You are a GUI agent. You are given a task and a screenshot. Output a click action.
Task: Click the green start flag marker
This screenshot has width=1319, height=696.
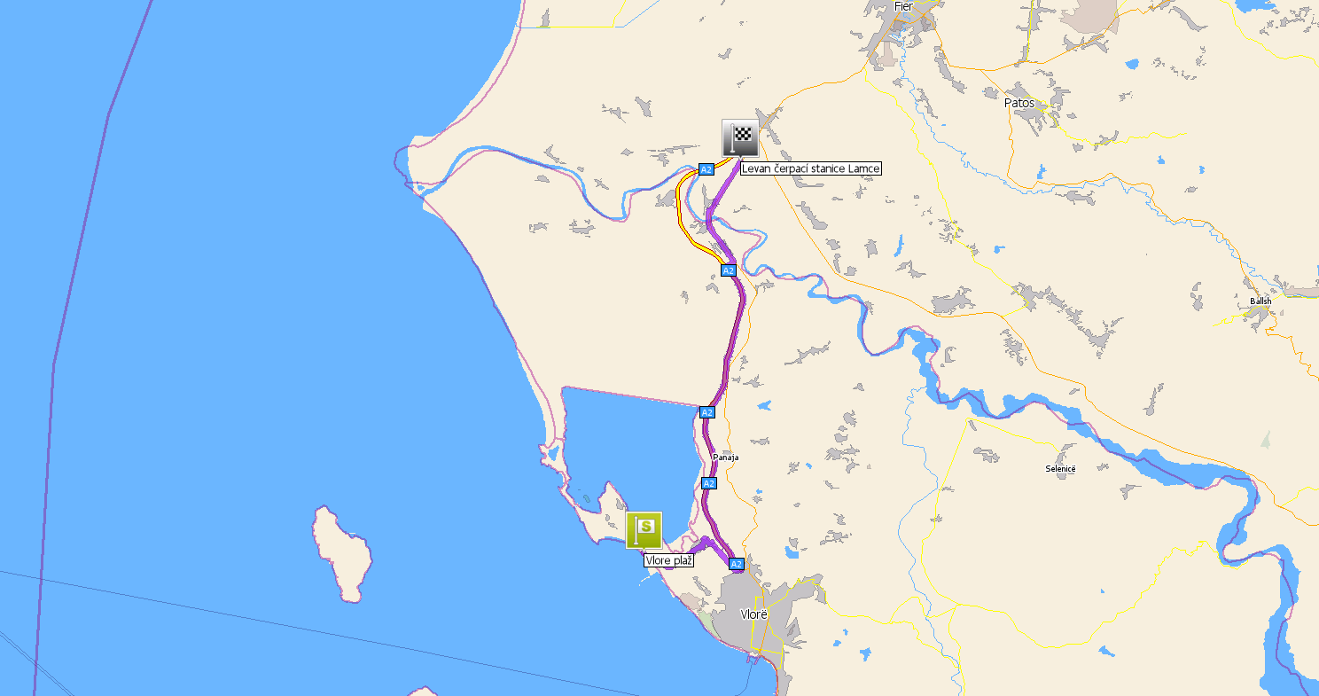[x=644, y=530]
